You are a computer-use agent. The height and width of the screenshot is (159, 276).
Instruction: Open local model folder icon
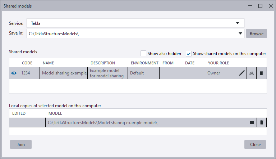[252, 123]
